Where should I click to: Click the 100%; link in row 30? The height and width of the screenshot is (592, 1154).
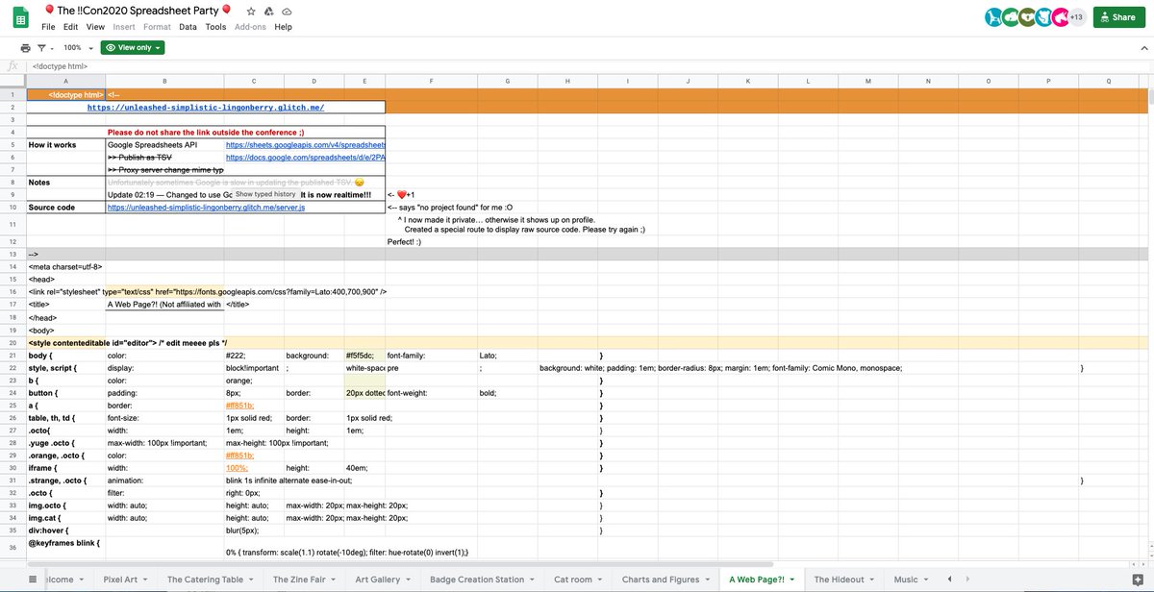point(237,468)
